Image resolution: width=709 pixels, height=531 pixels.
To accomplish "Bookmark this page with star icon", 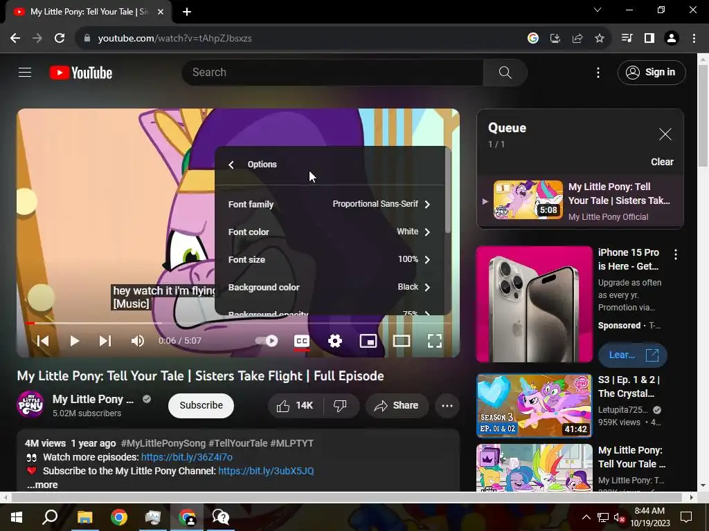I will pos(600,39).
